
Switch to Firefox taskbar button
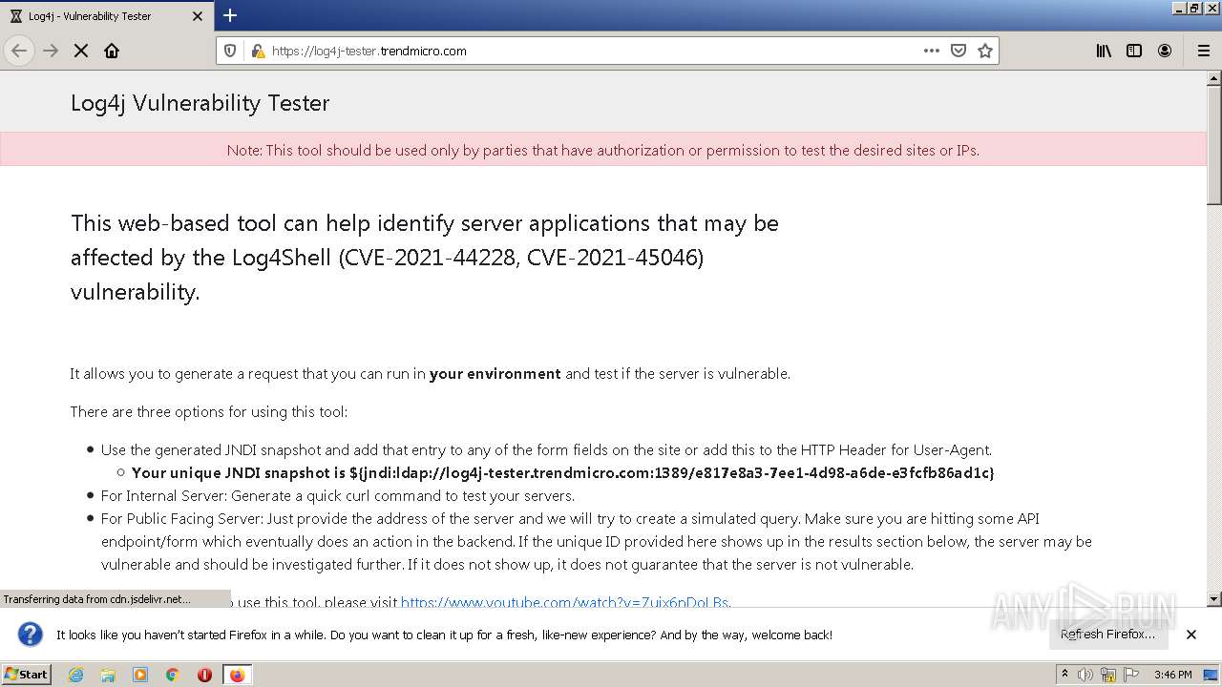[237, 675]
